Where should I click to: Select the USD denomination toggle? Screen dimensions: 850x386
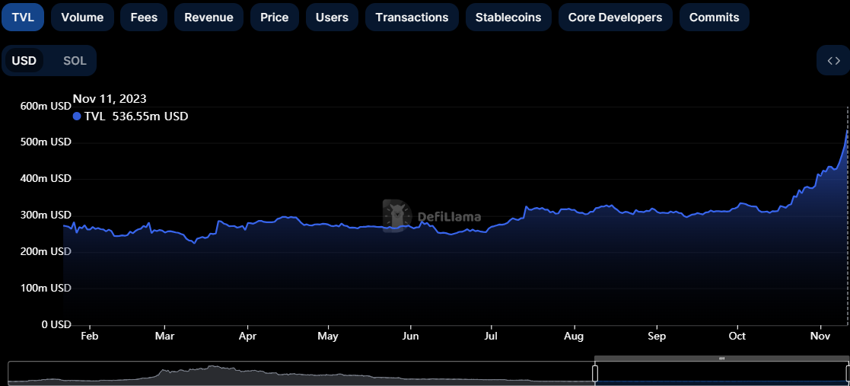tap(24, 61)
